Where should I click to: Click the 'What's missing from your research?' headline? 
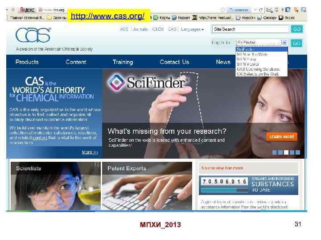click(x=167, y=131)
